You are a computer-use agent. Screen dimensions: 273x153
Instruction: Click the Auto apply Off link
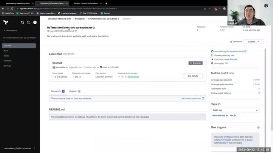tap(227, 63)
